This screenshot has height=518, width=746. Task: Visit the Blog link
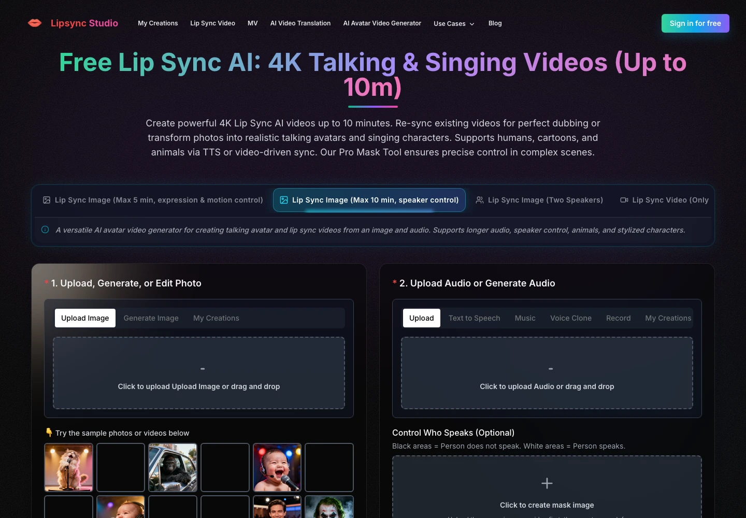click(495, 23)
